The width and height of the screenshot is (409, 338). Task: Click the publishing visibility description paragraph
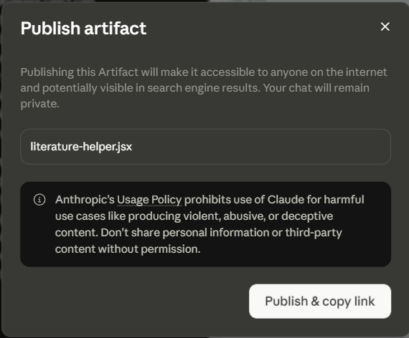point(204,88)
